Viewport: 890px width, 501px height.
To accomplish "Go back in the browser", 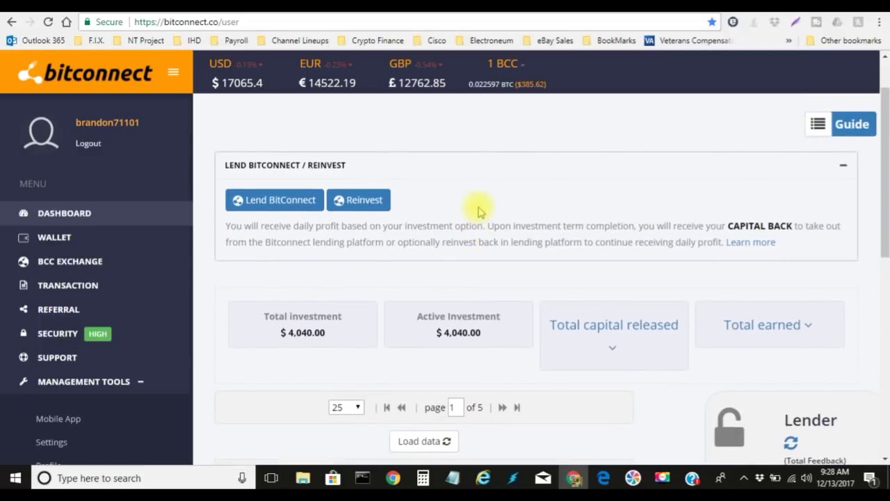I will [x=12, y=22].
